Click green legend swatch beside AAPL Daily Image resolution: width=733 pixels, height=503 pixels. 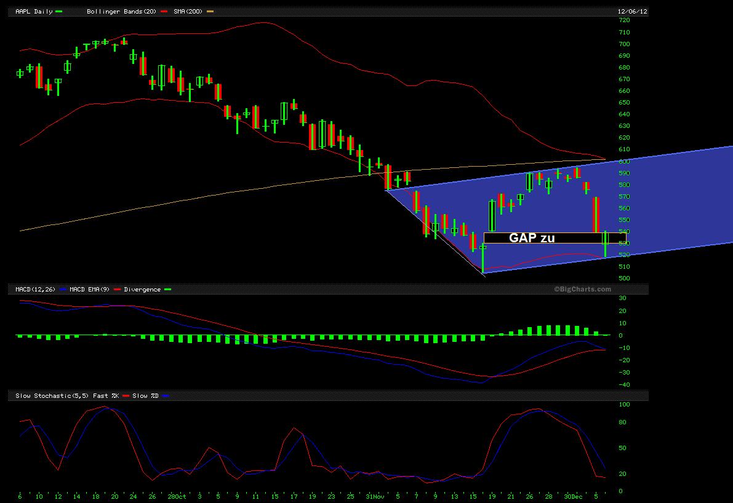click(59, 11)
